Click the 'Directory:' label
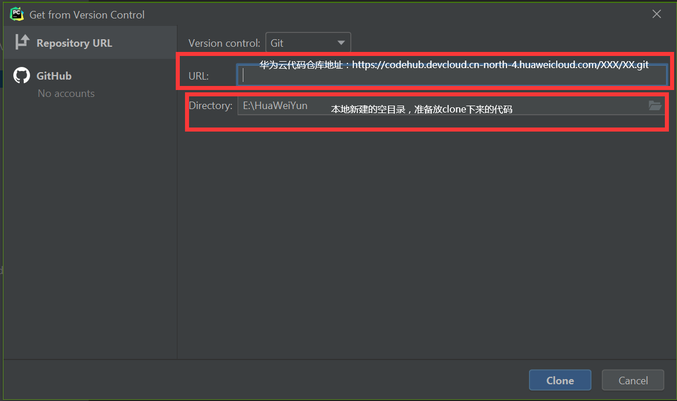Image resolution: width=677 pixels, height=401 pixels. 210,106
